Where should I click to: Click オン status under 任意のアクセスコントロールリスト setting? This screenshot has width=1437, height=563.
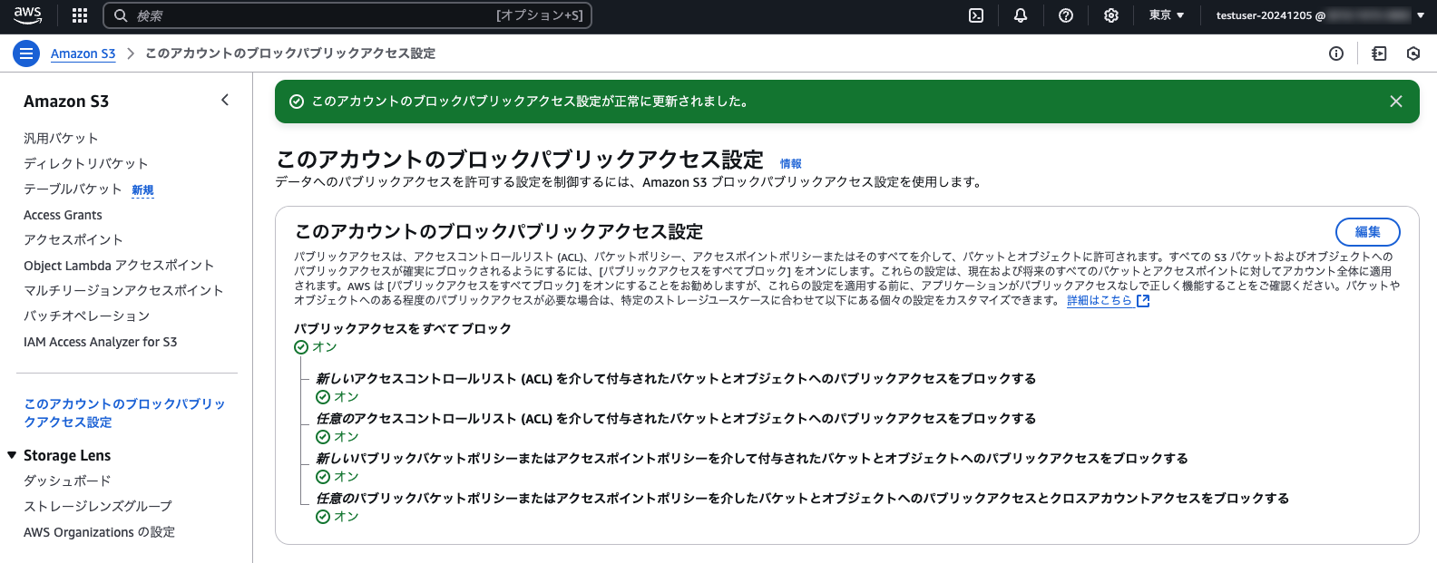337,437
